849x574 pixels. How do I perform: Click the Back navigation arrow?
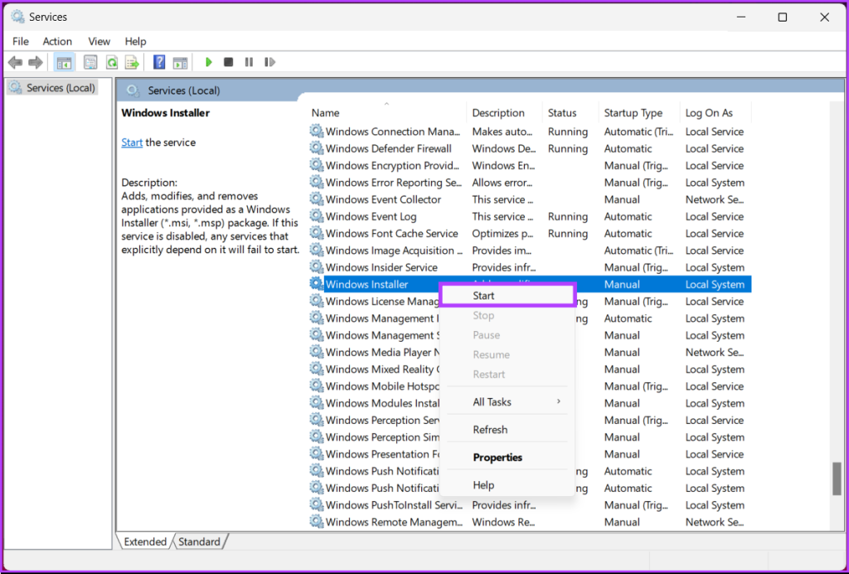(x=15, y=61)
